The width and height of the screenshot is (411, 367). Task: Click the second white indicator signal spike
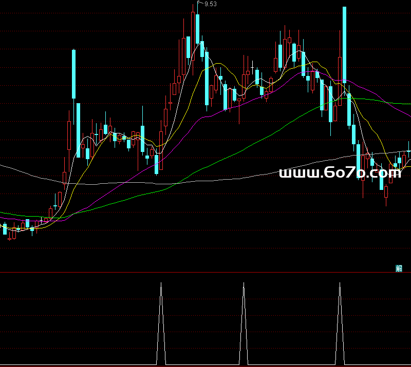click(244, 323)
